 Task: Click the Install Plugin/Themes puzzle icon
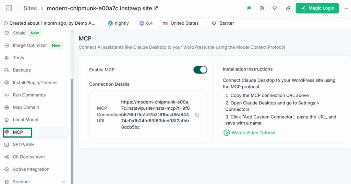pos(7,83)
